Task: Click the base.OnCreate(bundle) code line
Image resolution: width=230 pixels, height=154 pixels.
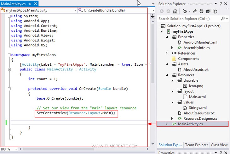Action: point(60,98)
